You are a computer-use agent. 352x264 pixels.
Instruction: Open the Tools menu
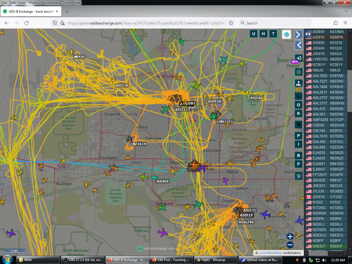point(66,3)
